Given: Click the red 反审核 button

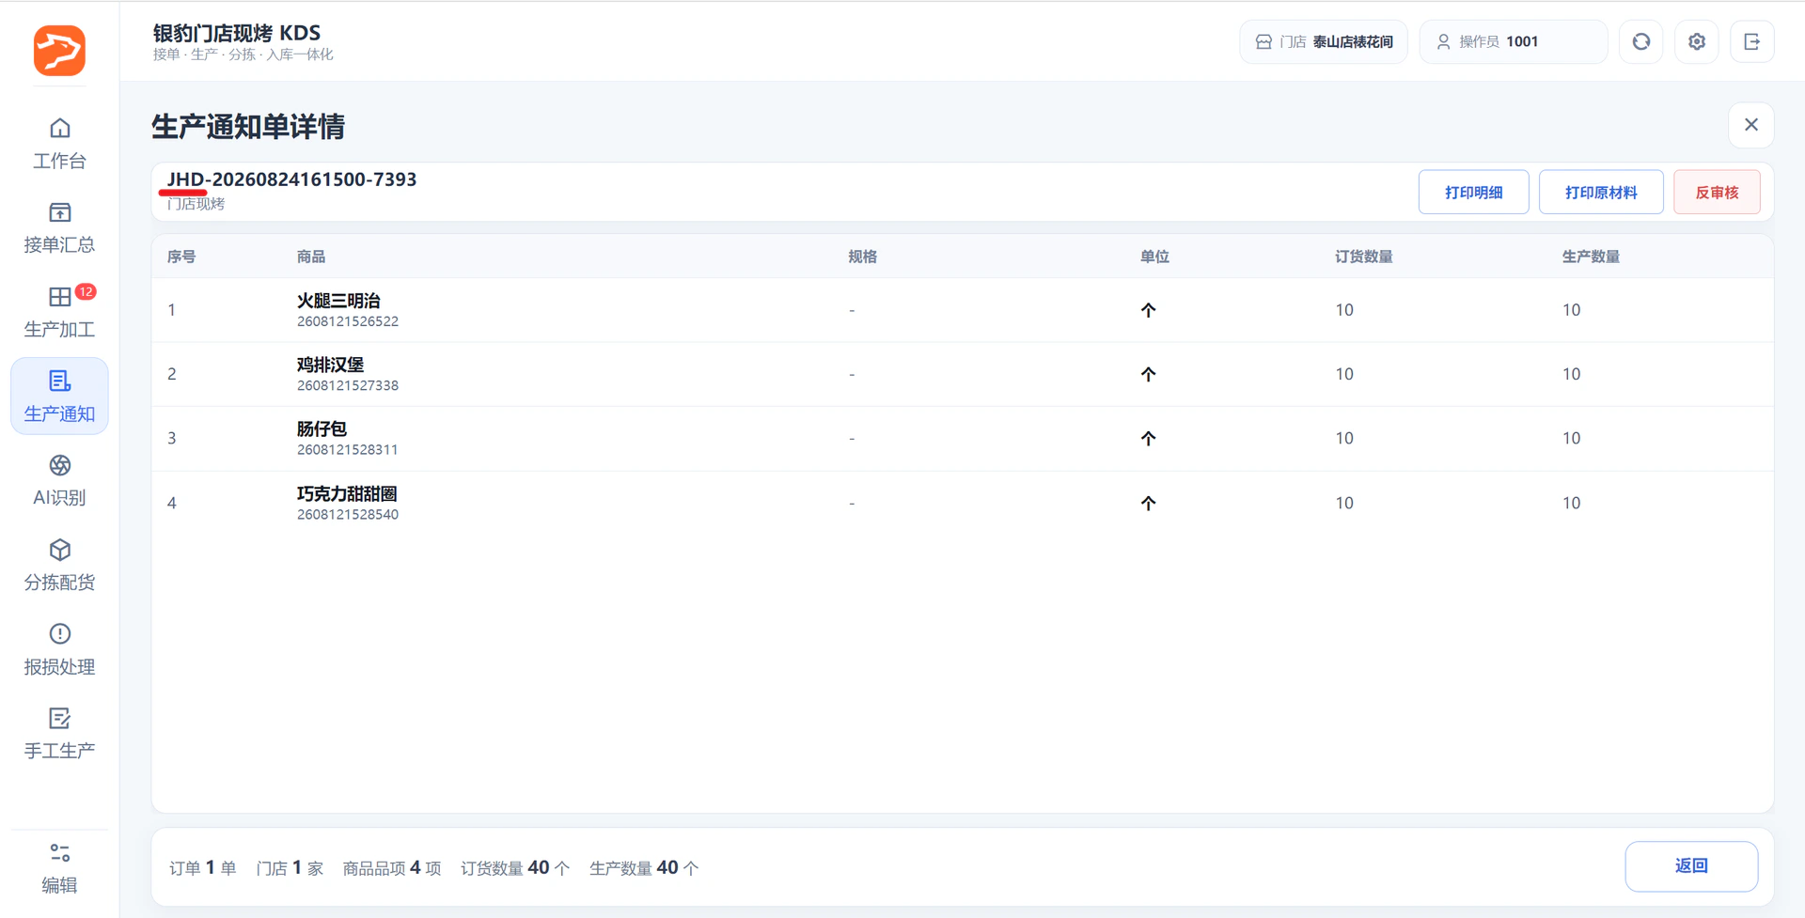Looking at the screenshot, I should point(1717,193).
